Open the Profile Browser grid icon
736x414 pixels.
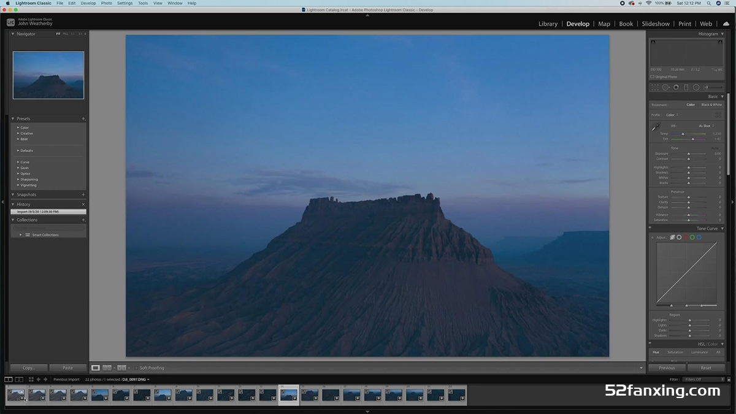(718, 115)
